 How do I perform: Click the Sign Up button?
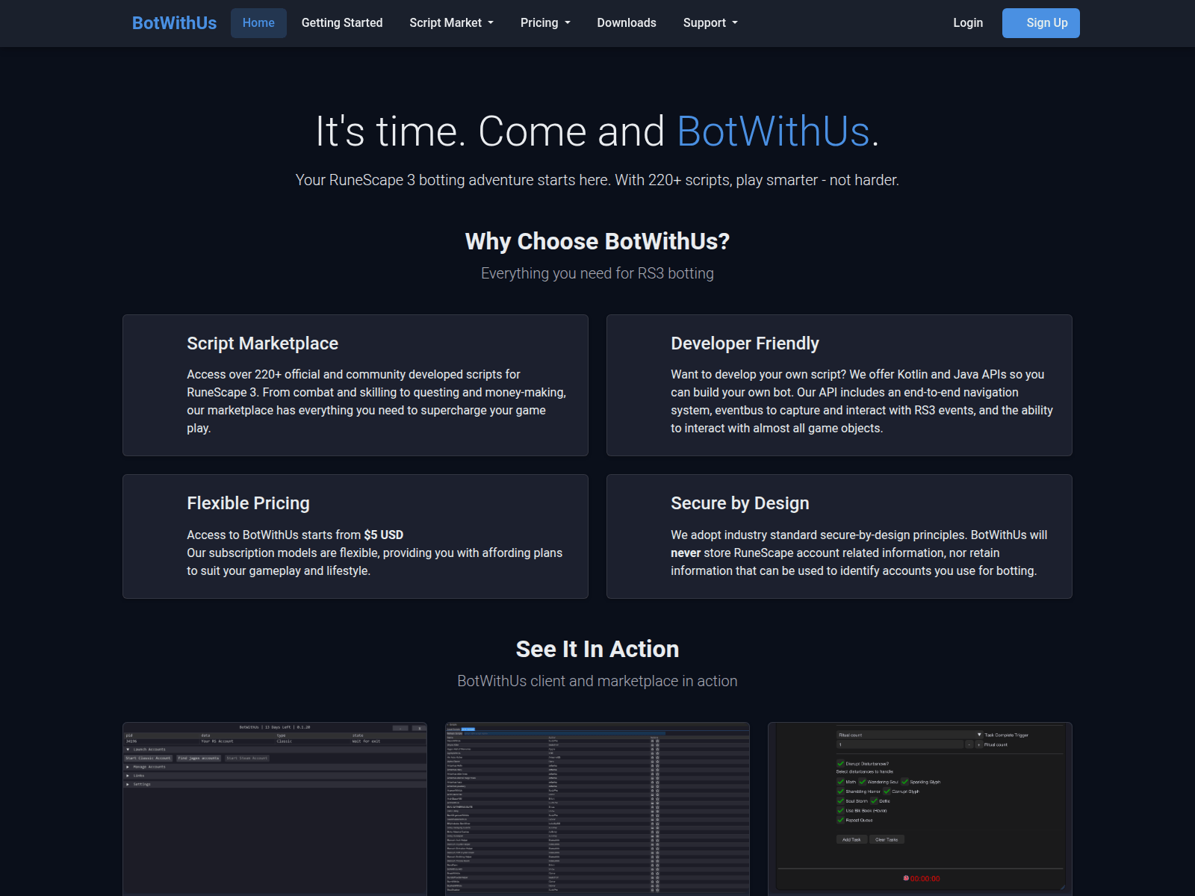(1041, 23)
